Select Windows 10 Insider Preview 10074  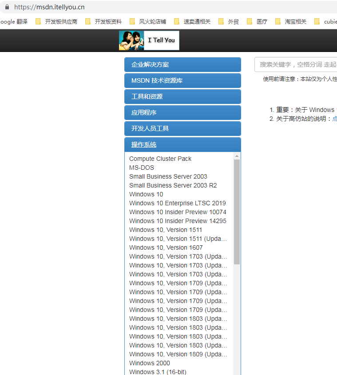coord(178,212)
